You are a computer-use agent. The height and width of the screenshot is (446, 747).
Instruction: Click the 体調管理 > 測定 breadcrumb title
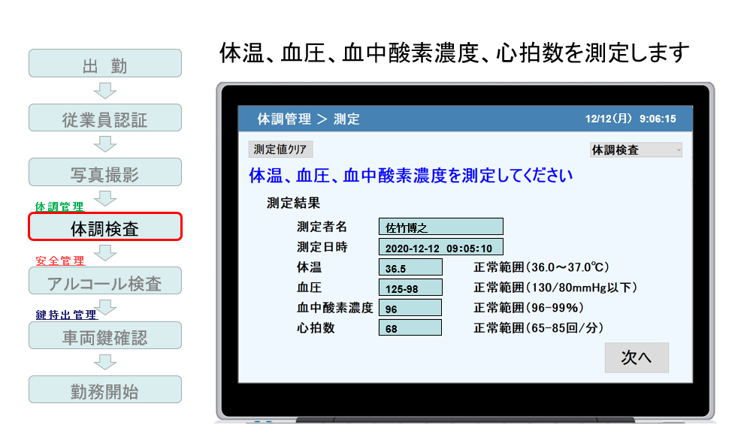(x=308, y=119)
